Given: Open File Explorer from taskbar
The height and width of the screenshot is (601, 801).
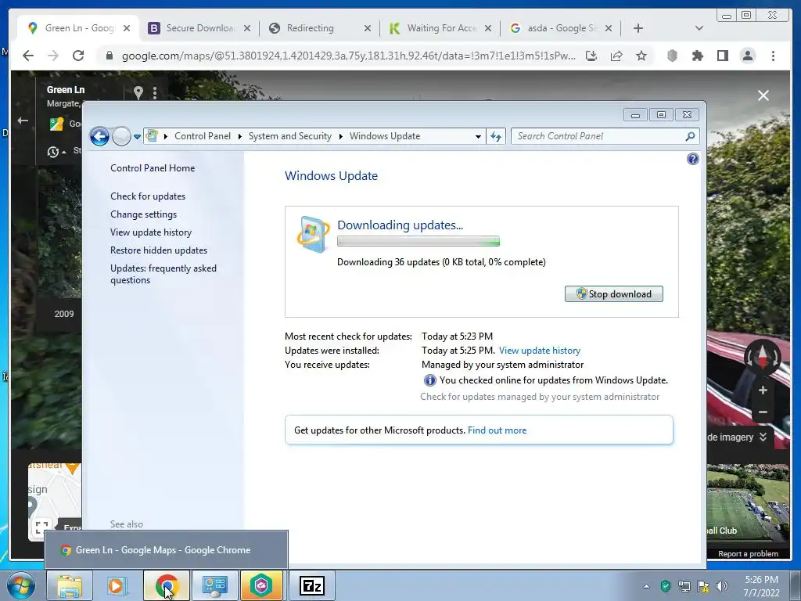Looking at the screenshot, I should click(70, 585).
